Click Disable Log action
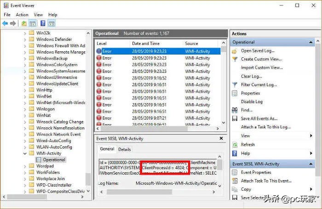Viewport: 322px width, 209px height. click(x=252, y=102)
